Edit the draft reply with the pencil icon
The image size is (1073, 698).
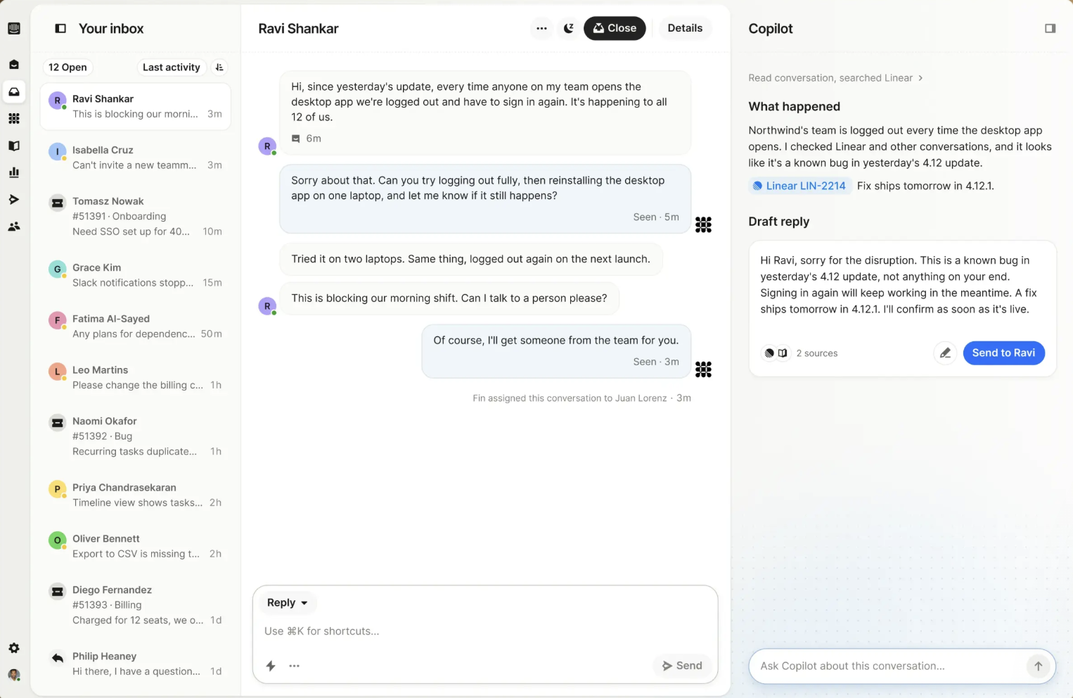point(945,353)
